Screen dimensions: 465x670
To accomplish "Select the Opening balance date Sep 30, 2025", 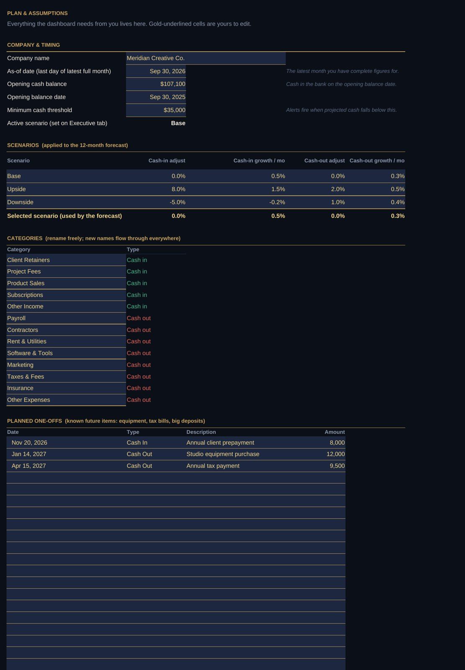I will click(156, 97).
